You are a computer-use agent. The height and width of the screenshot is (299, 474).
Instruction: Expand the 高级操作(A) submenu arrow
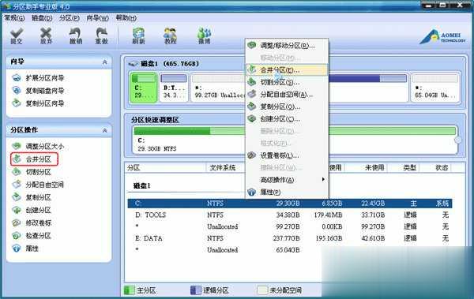(x=323, y=180)
